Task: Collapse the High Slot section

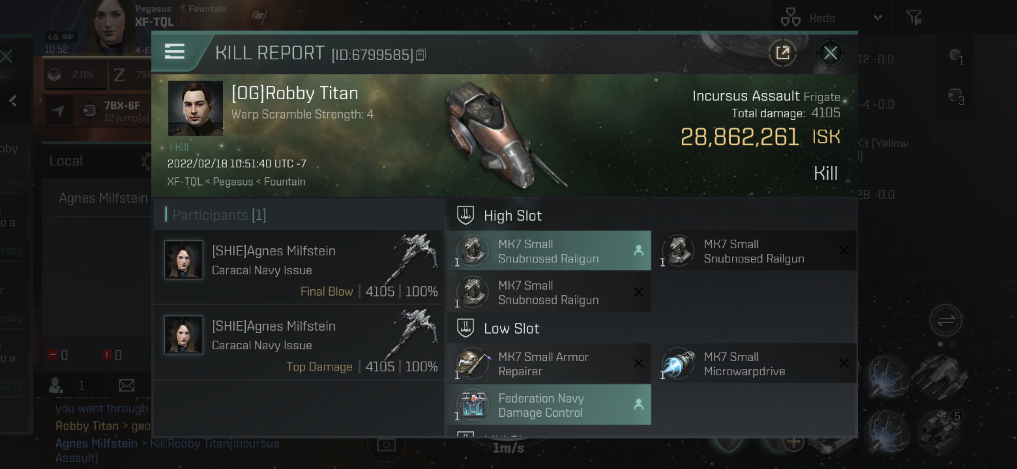Action: point(512,216)
